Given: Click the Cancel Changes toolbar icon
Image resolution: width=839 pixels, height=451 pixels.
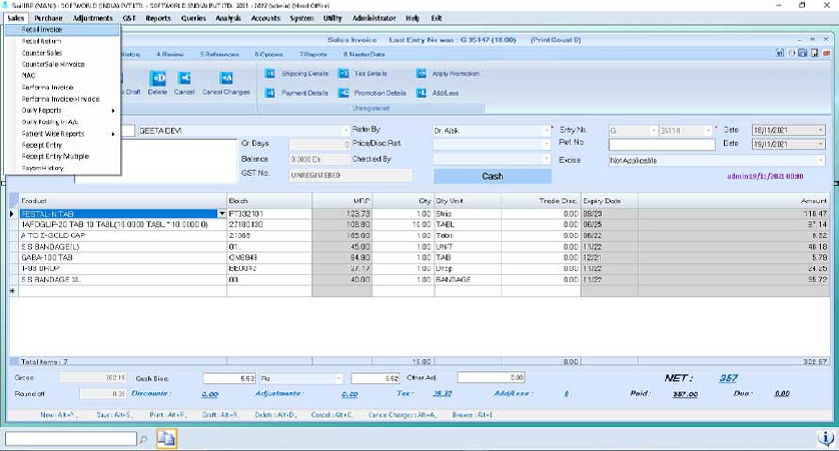Looking at the screenshot, I should 226,79.
